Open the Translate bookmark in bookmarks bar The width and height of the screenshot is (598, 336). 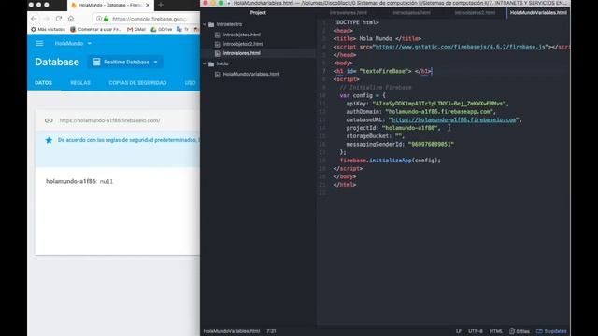point(182,29)
